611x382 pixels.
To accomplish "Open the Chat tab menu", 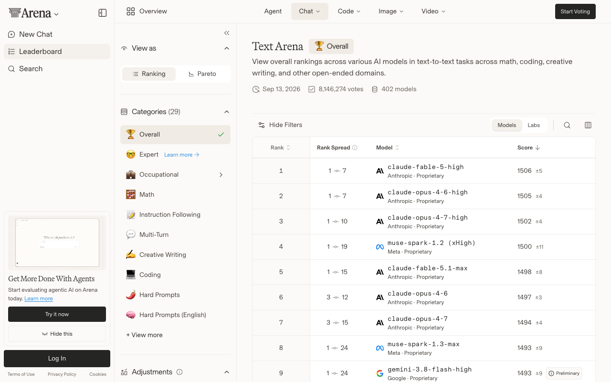I will [x=310, y=11].
